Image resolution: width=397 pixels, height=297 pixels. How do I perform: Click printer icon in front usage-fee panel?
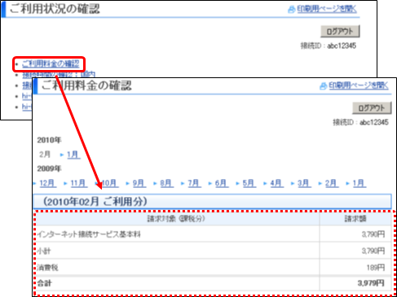[323, 86]
